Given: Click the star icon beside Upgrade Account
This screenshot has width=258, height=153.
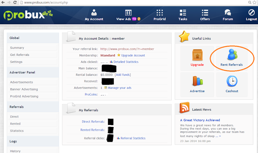Looking at the screenshot, I should [x=119, y=55].
